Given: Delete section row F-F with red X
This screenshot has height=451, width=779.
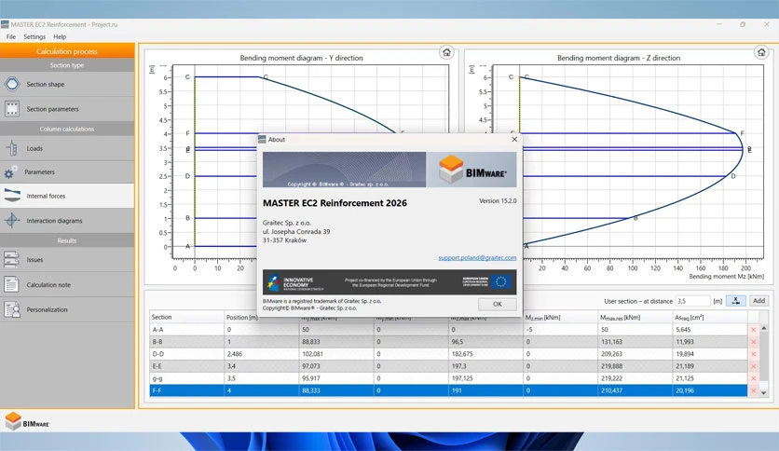Looking at the screenshot, I should pos(753,390).
